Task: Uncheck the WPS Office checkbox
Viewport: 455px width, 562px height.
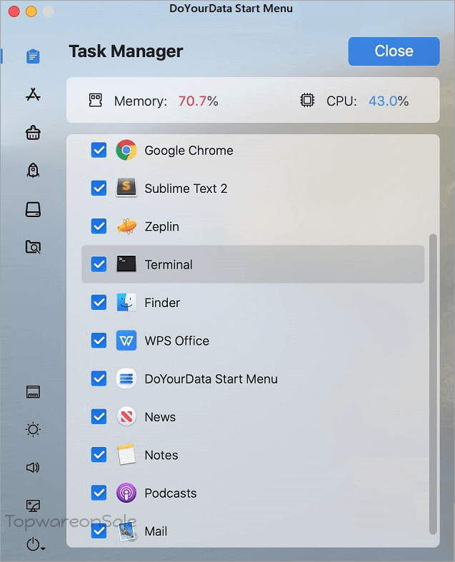Action: pos(99,341)
